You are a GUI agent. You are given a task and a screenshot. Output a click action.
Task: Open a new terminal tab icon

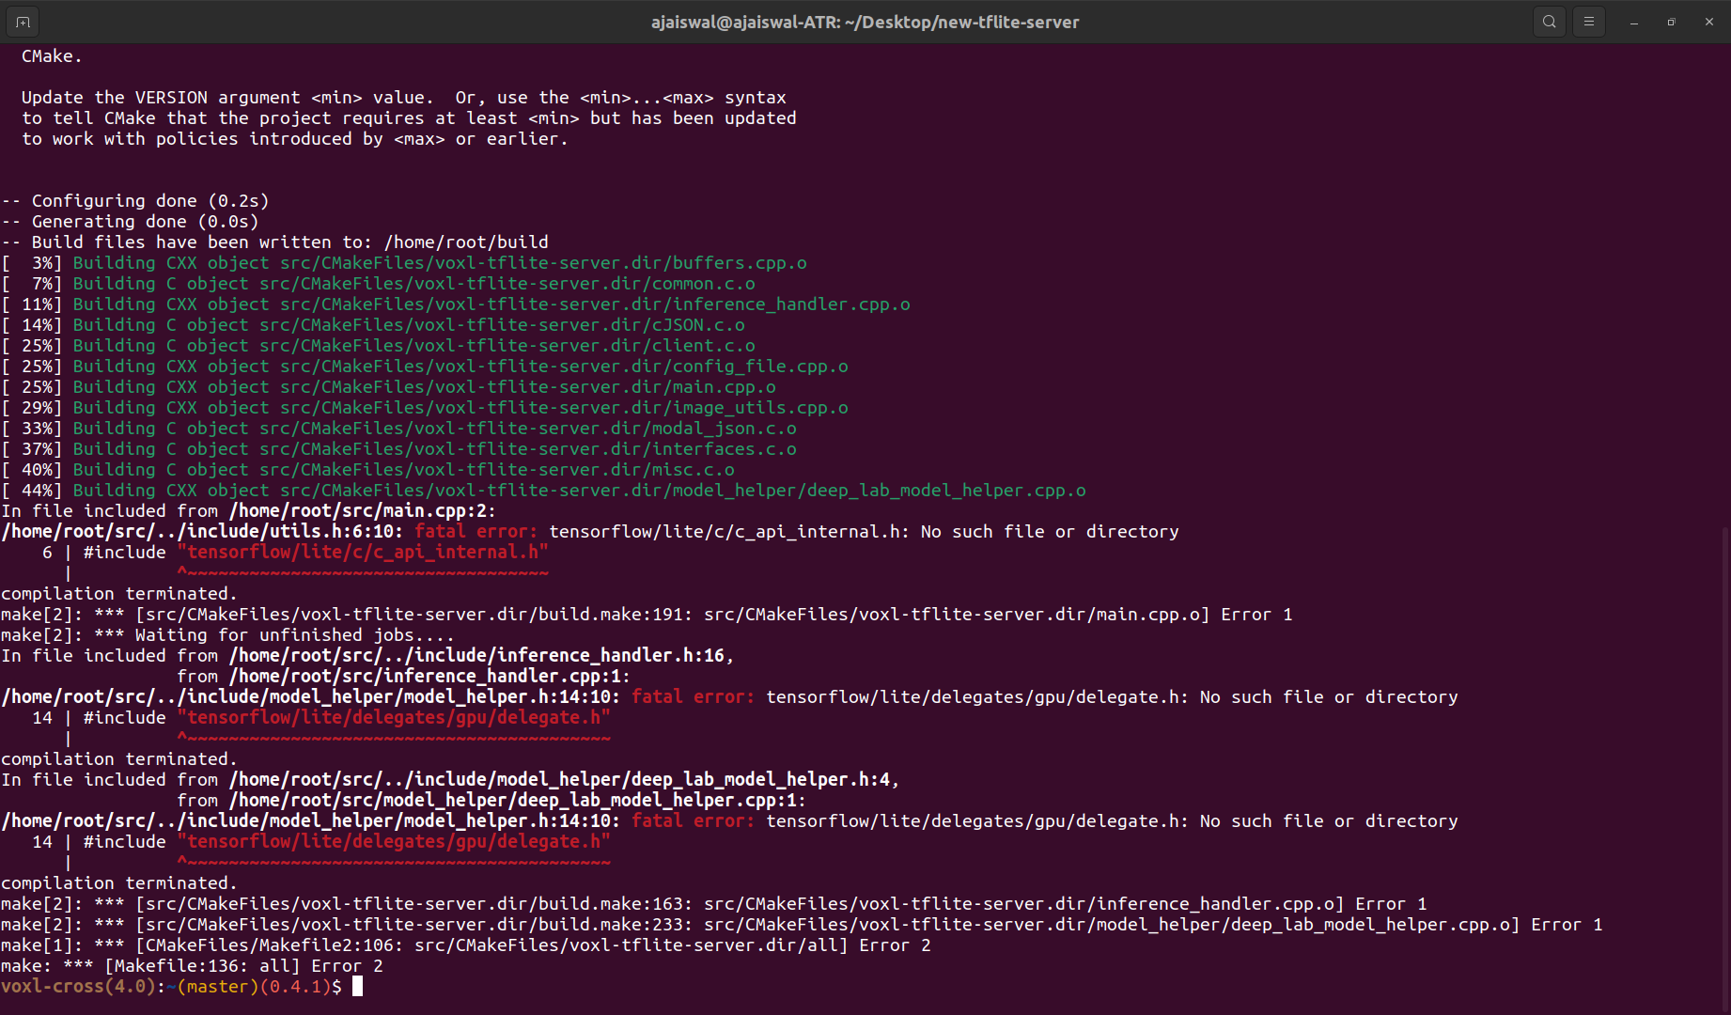coord(23,22)
